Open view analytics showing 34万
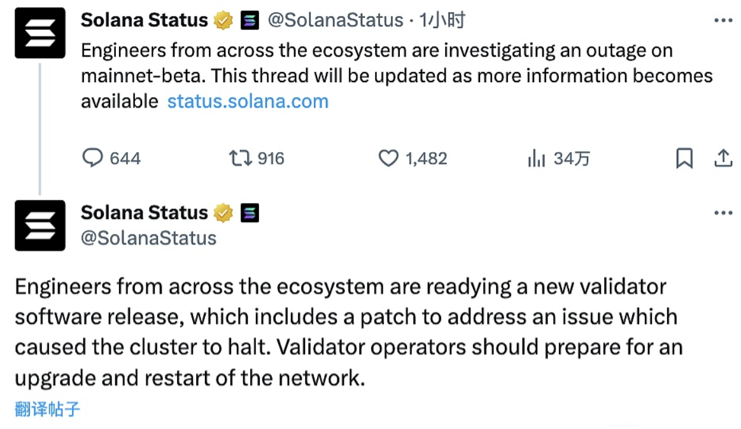 click(x=537, y=158)
